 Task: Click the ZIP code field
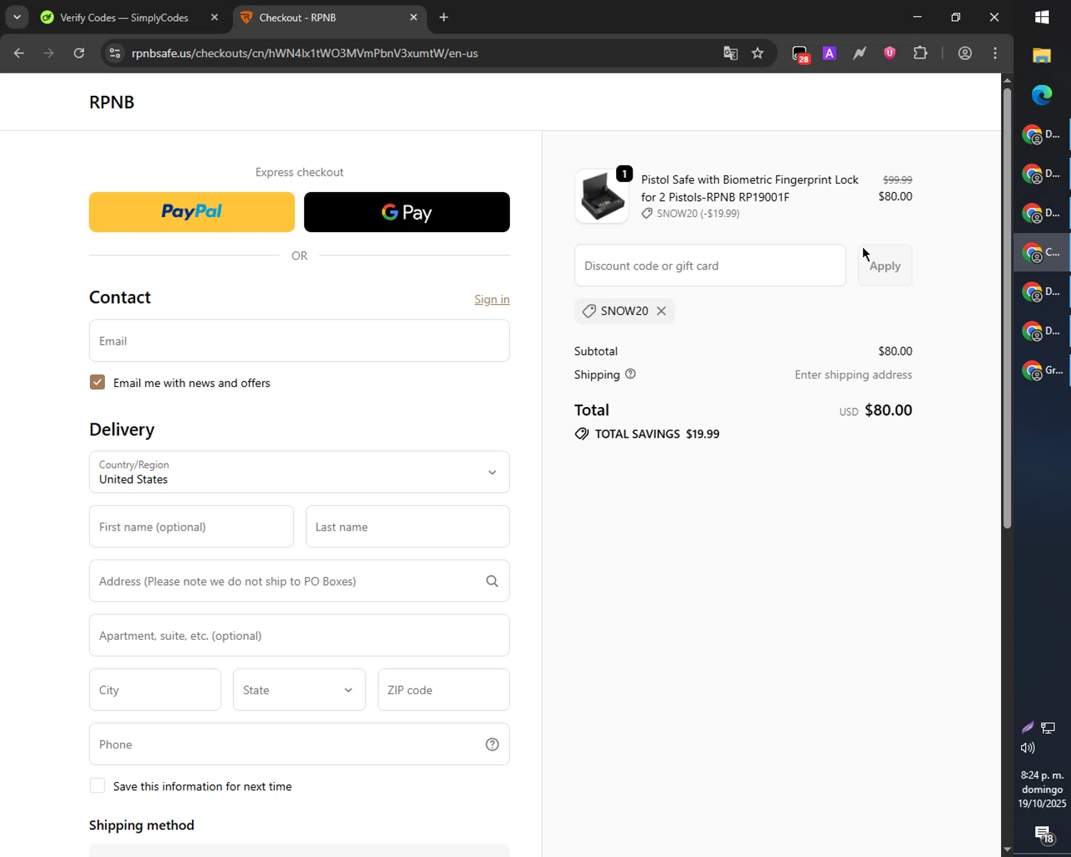(x=443, y=690)
